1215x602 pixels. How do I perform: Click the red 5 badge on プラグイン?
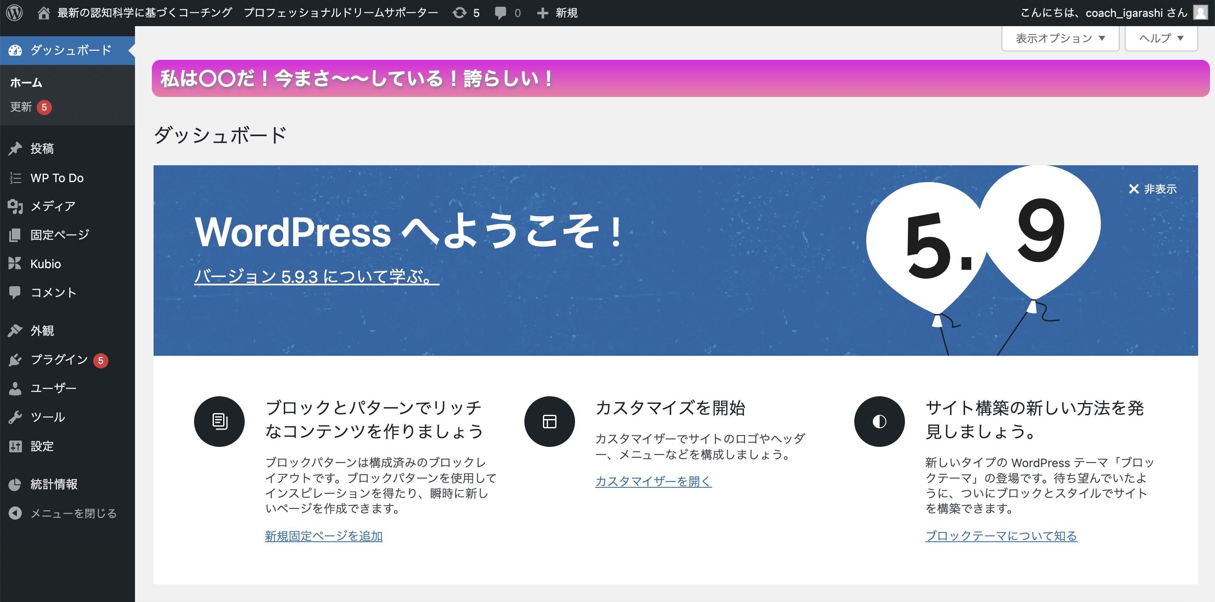[x=100, y=360]
